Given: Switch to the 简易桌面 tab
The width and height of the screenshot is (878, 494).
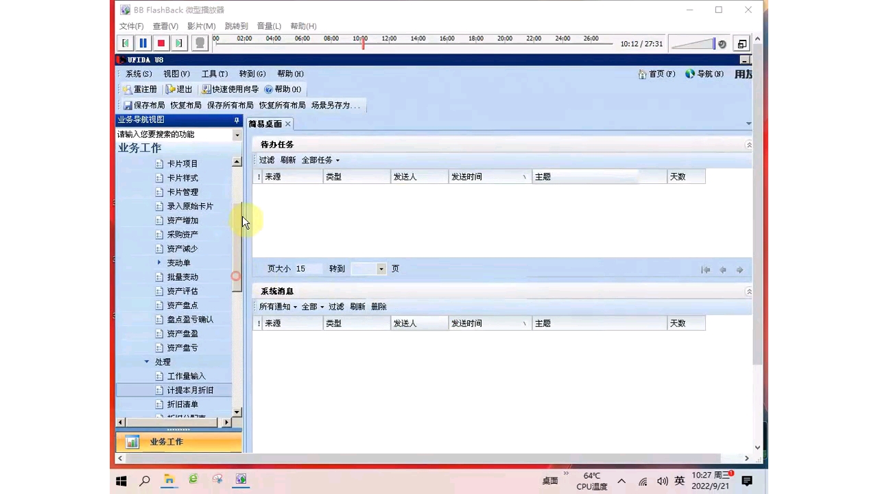Looking at the screenshot, I should click(x=265, y=124).
